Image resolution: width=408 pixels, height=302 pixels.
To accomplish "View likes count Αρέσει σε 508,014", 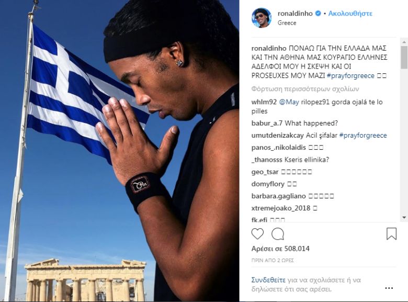I will pos(280,249).
